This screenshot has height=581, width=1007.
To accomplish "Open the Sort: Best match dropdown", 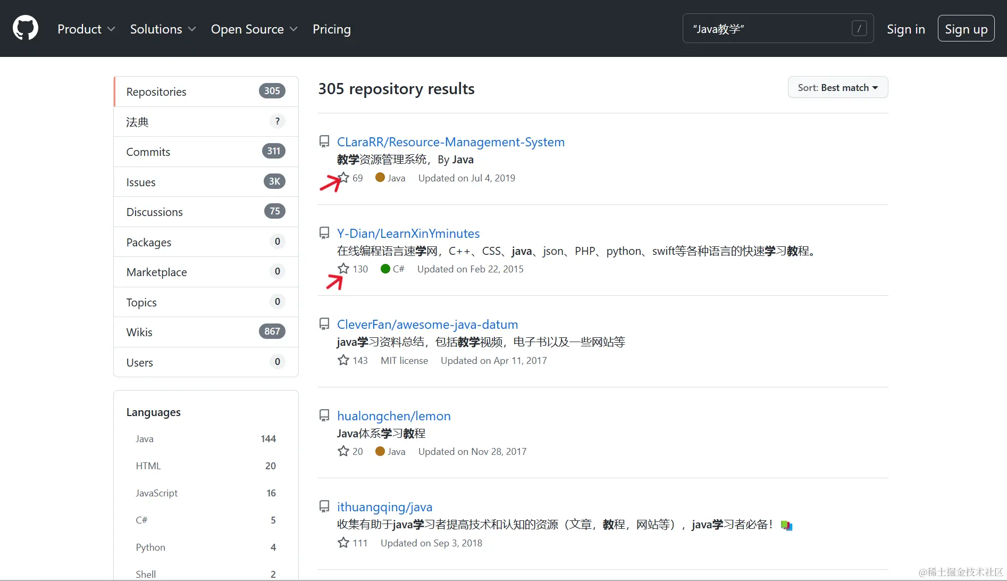I will [838, 88].
